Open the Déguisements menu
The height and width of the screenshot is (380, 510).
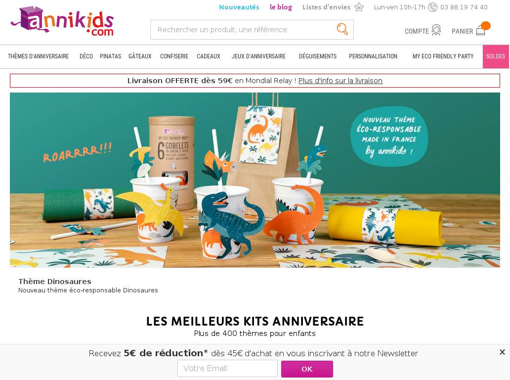pos(318,56)
